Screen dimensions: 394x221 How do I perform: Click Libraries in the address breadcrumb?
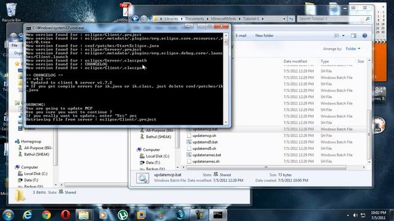tap(171, 19)
